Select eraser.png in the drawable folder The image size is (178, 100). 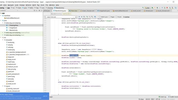pyautogui.click(x=11, y=50)
